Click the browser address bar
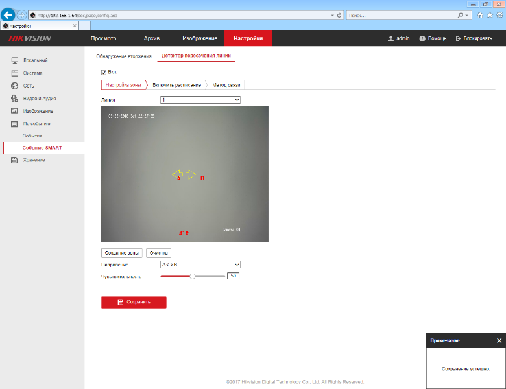This screenshot has width=506, height=389. pyautogui.click(x=186, y=15)
